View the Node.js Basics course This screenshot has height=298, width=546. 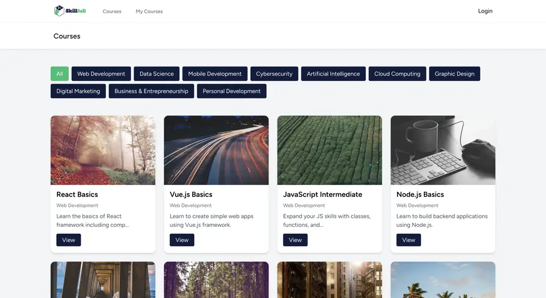408,240
